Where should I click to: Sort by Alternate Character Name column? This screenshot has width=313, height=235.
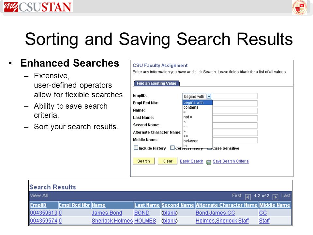point(227,205)
